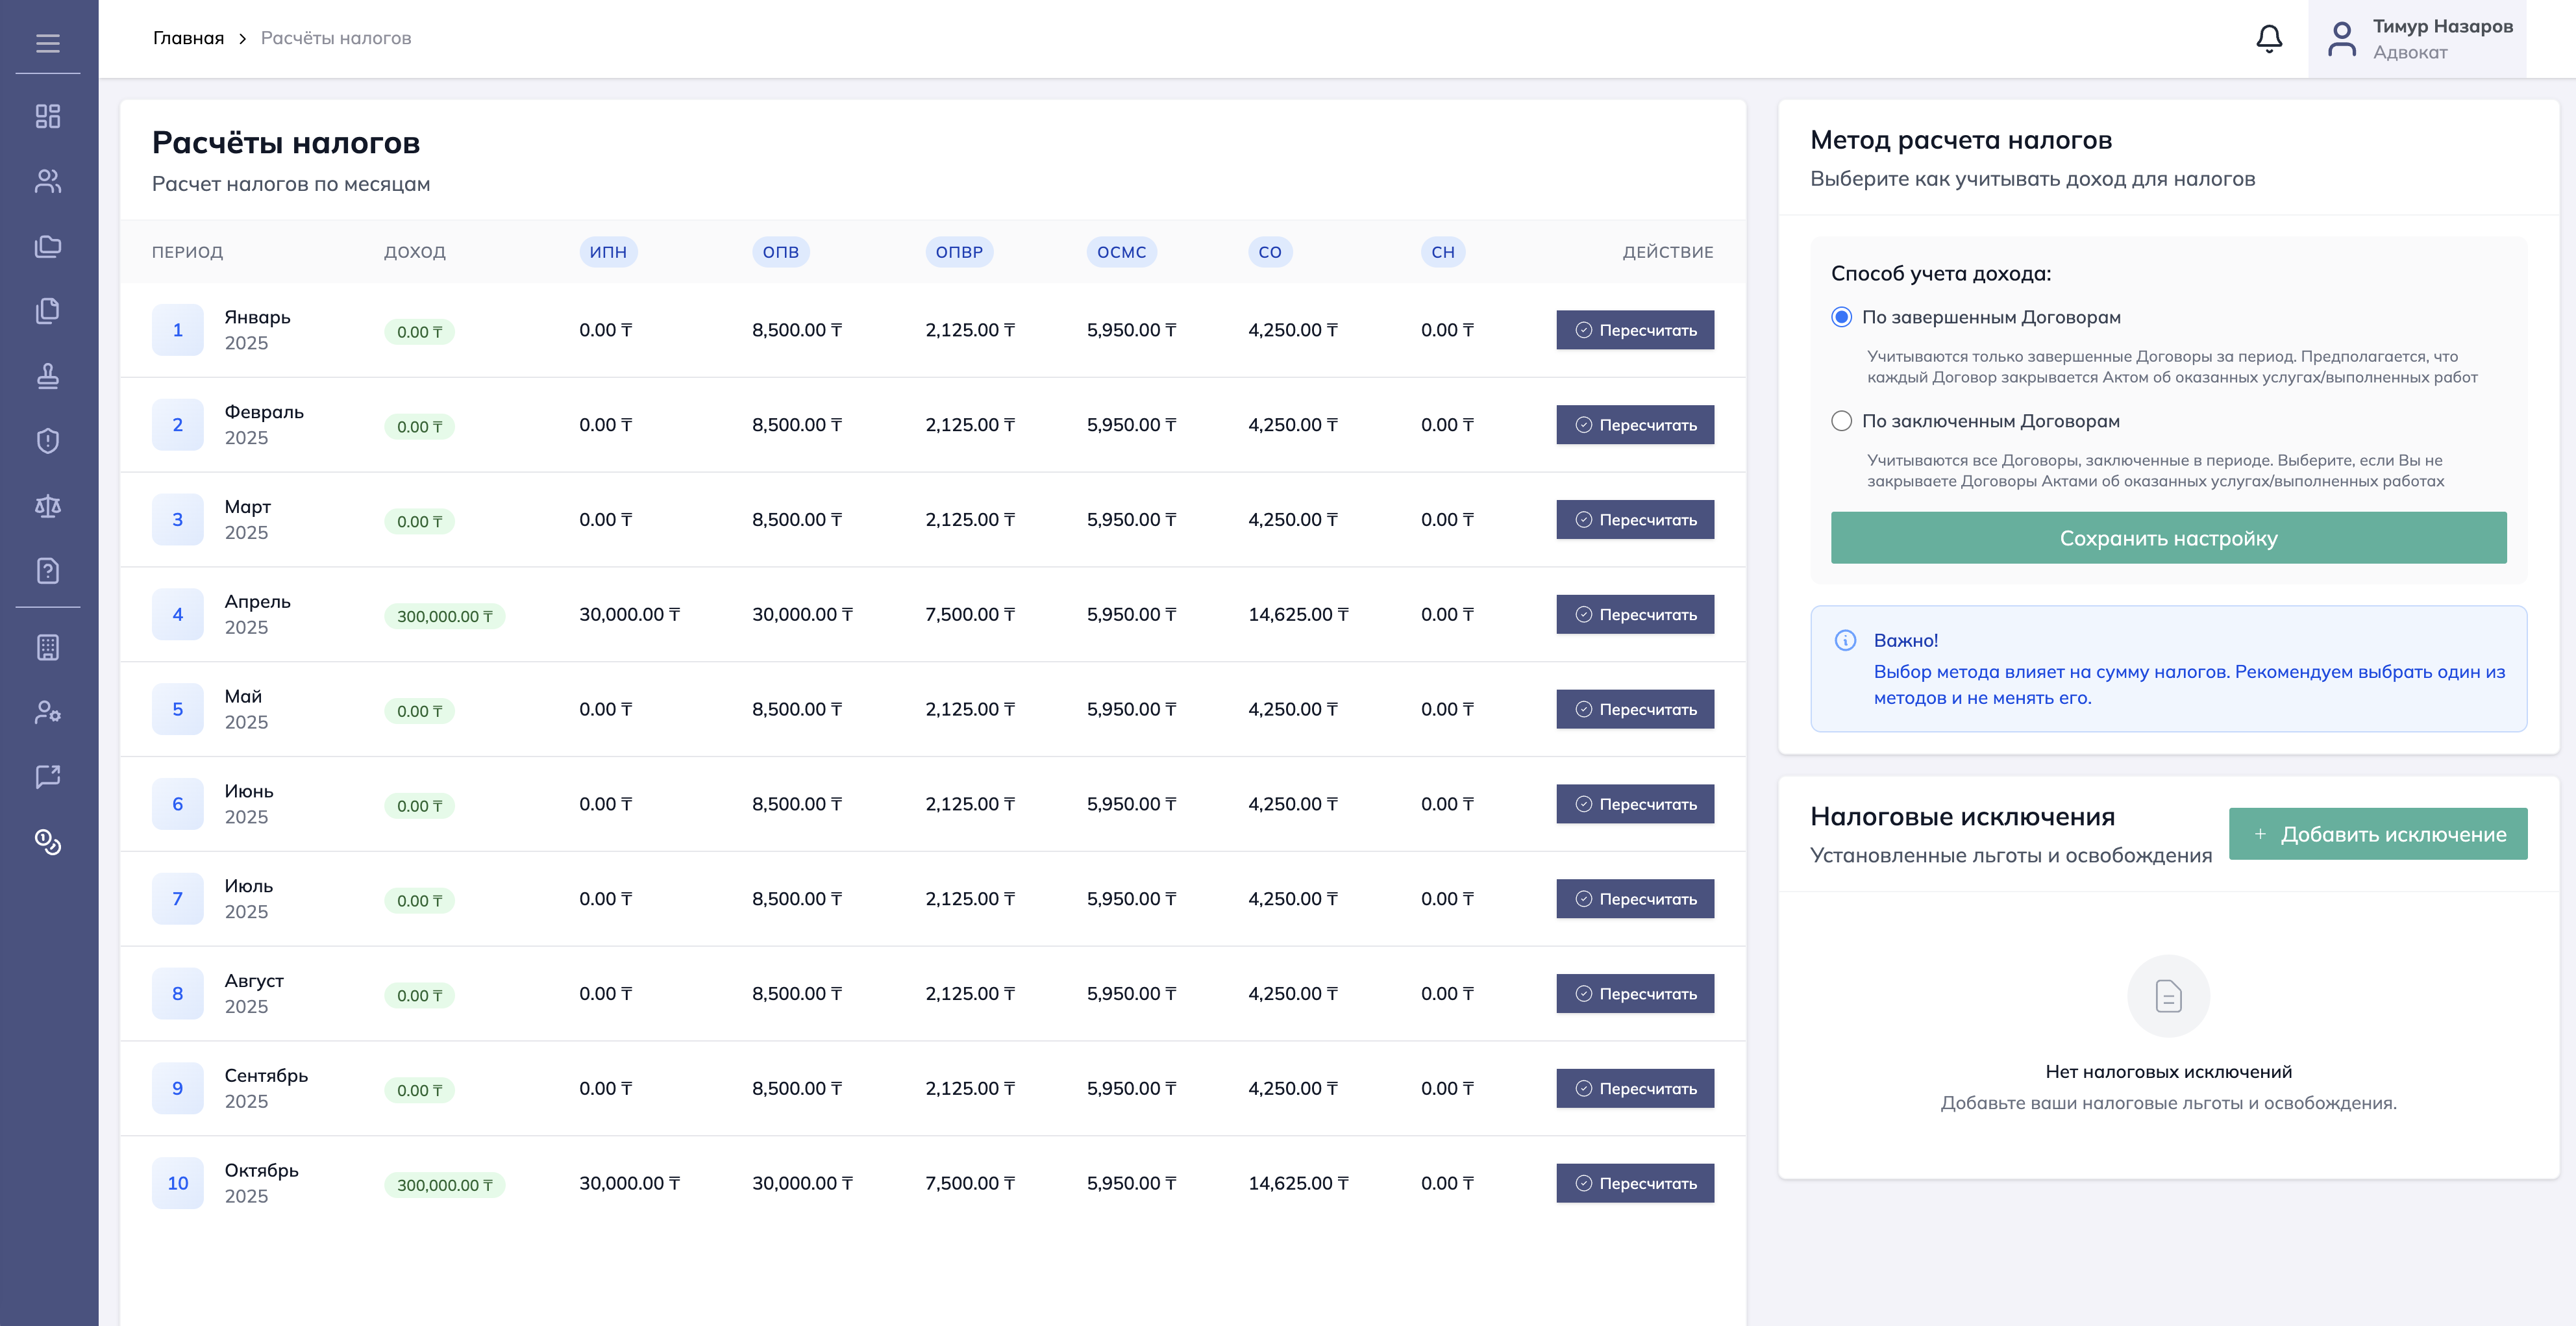Select 'По завершенным Договорам' radio option
2576x1326 pixels.
coord(1841,317)
